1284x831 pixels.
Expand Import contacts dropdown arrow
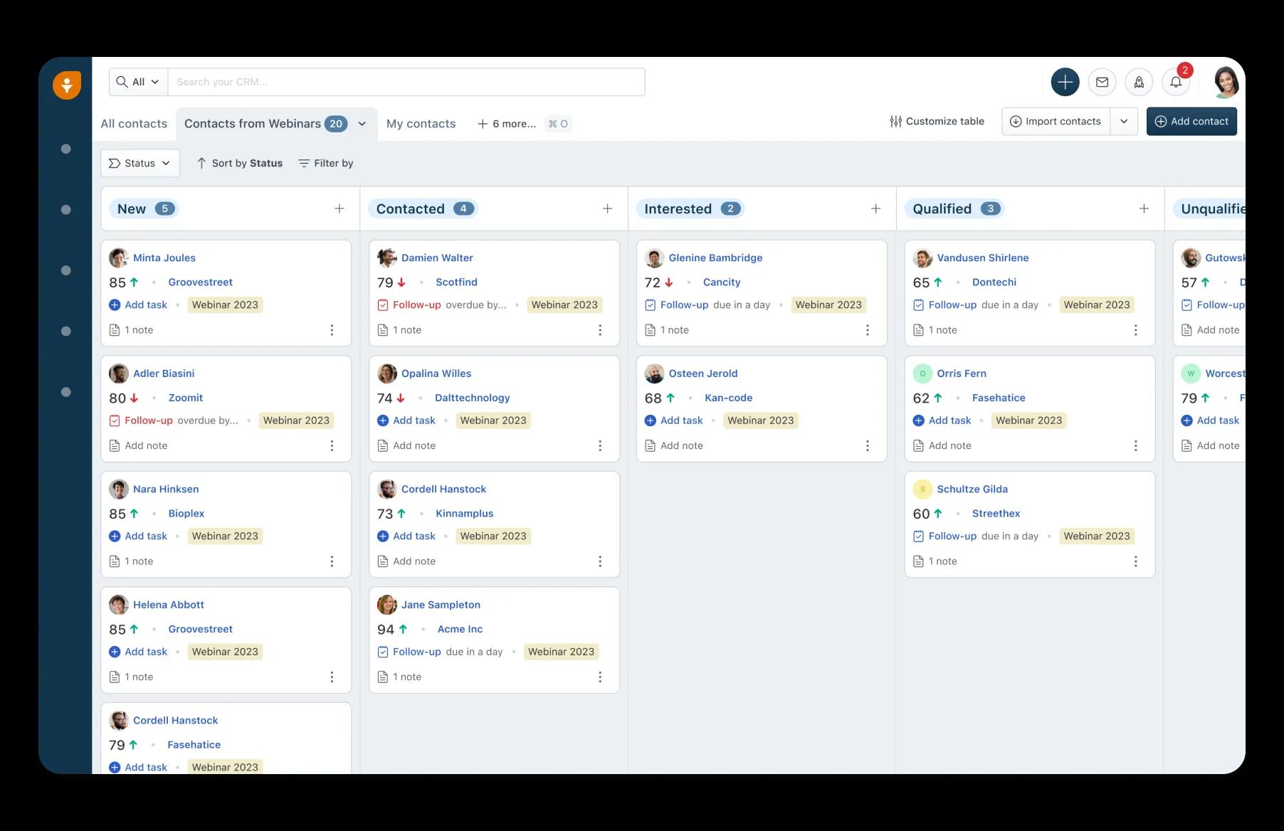(1124, 122)
